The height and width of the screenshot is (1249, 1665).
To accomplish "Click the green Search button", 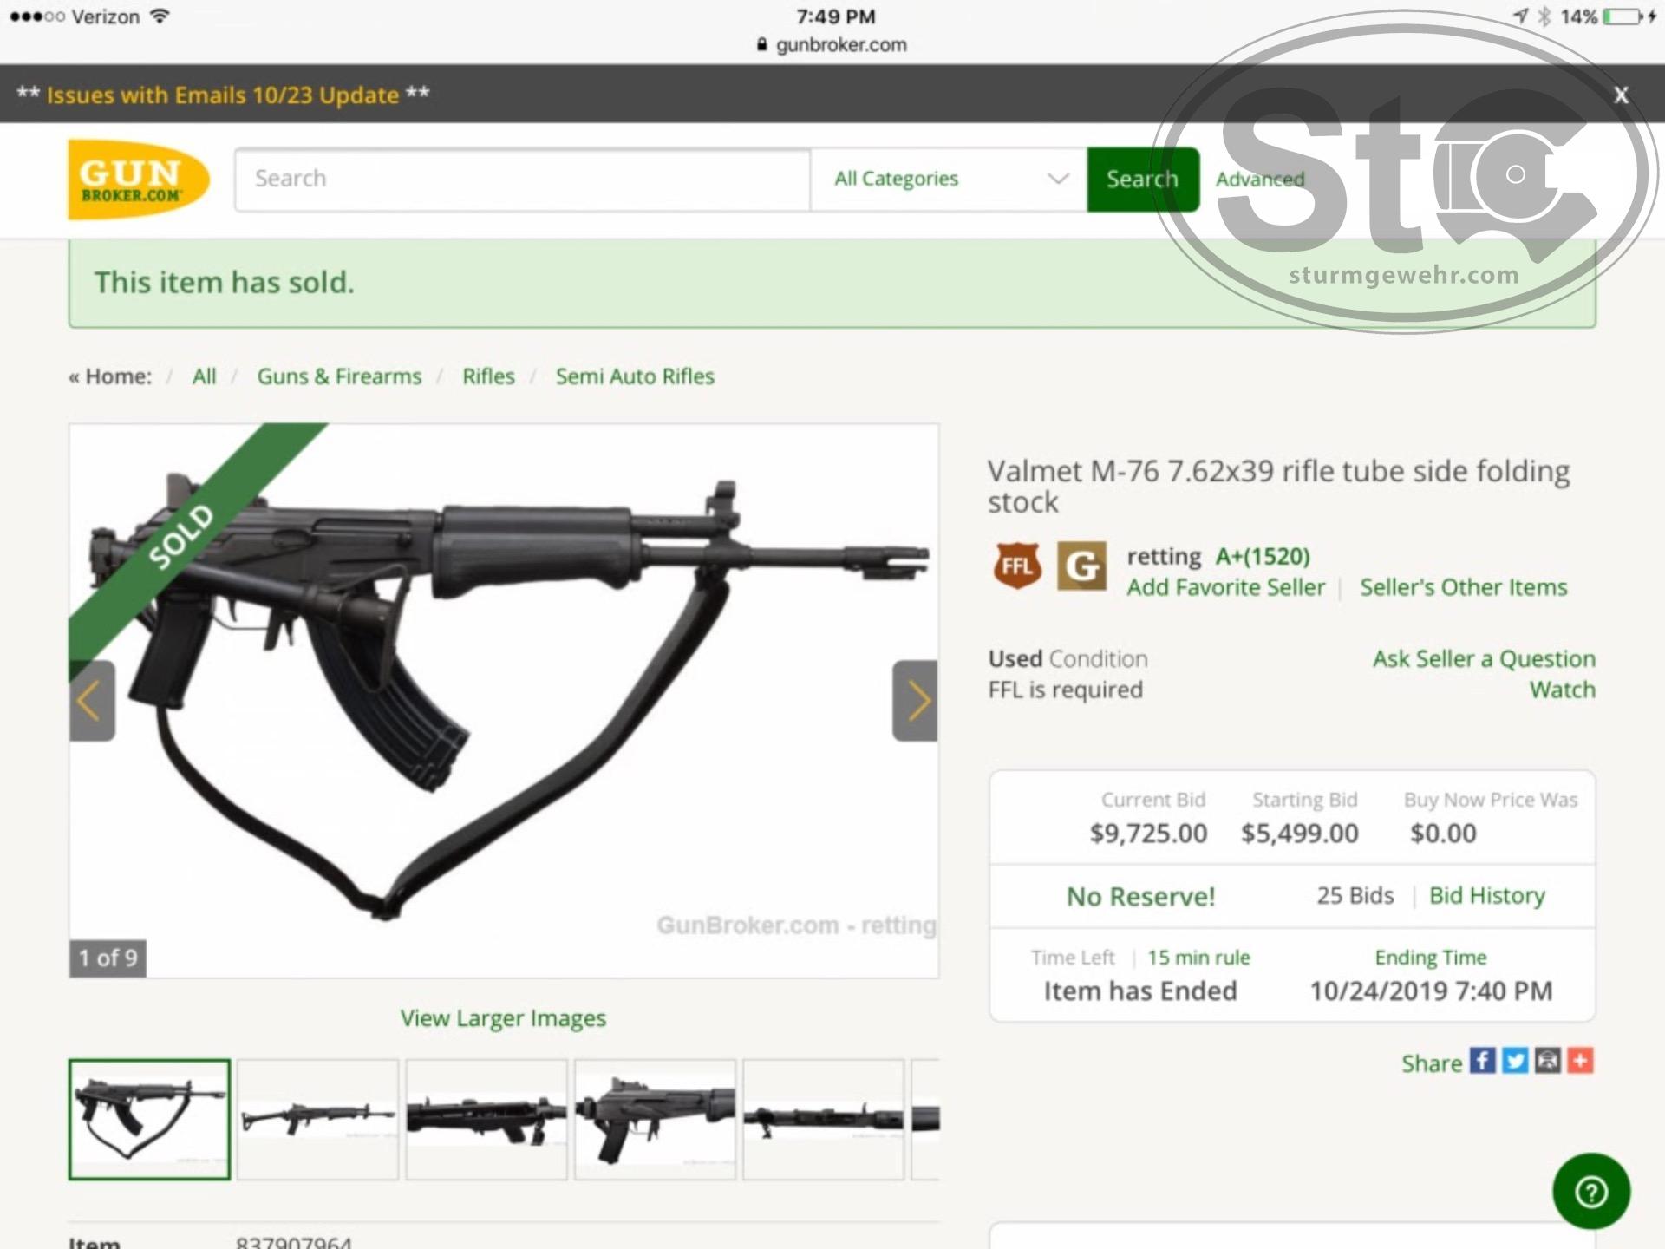I will pos(1143,180).
